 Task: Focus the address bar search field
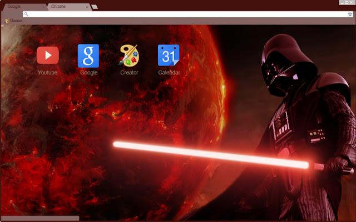(x=188, y=14)
